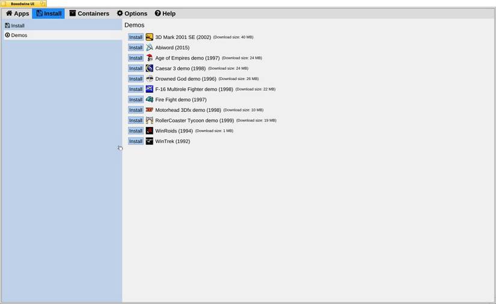496x304 pixels.
Task: Install Motorhead 3Dfx demo
Action: coord(136,110)
